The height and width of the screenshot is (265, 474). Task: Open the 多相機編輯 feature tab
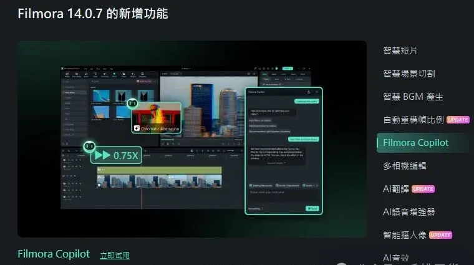click(x=405, y=166)
